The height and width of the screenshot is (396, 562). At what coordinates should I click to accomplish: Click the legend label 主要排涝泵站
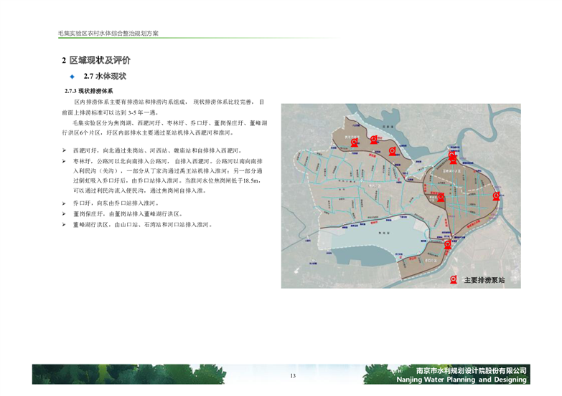tap(484, 280)
